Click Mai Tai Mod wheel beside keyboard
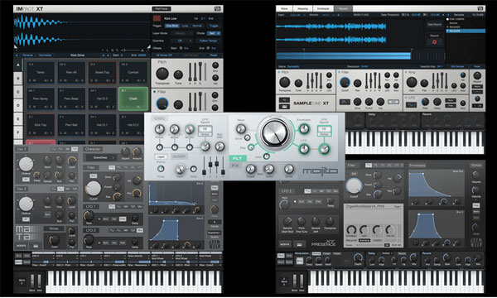 [x=39, y=281]
